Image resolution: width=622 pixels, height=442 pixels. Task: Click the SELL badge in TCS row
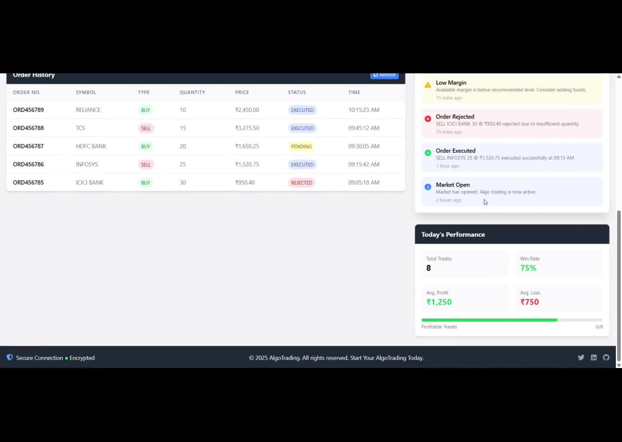[146, 129]
